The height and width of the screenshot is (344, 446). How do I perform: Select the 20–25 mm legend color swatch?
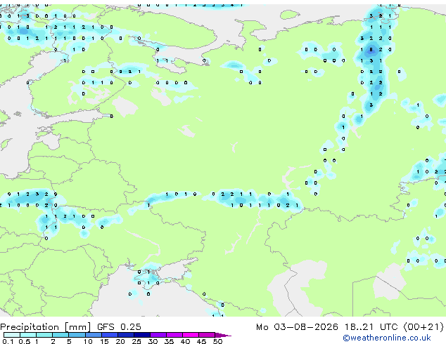coord(126,335)
